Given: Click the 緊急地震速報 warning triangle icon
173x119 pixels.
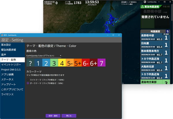Looking at the screenshot, I should [142, 7].
